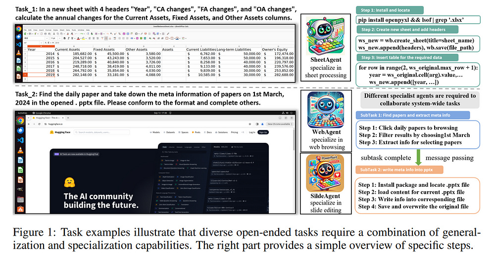This screenshot has height=253, width=495.
Task: Click the Calc font color icon
Action: click(x=78, y=39)
